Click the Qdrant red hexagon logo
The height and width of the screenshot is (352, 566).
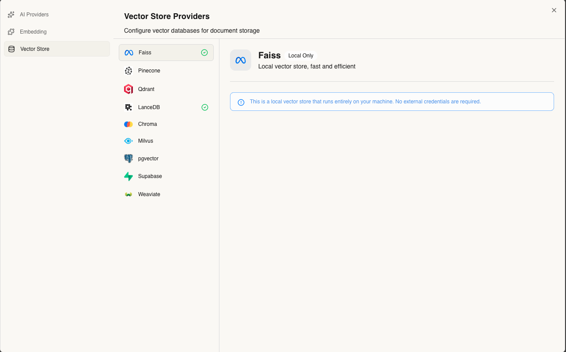click(128, 89)
